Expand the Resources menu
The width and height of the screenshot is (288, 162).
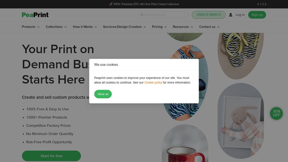click(183, 27)
